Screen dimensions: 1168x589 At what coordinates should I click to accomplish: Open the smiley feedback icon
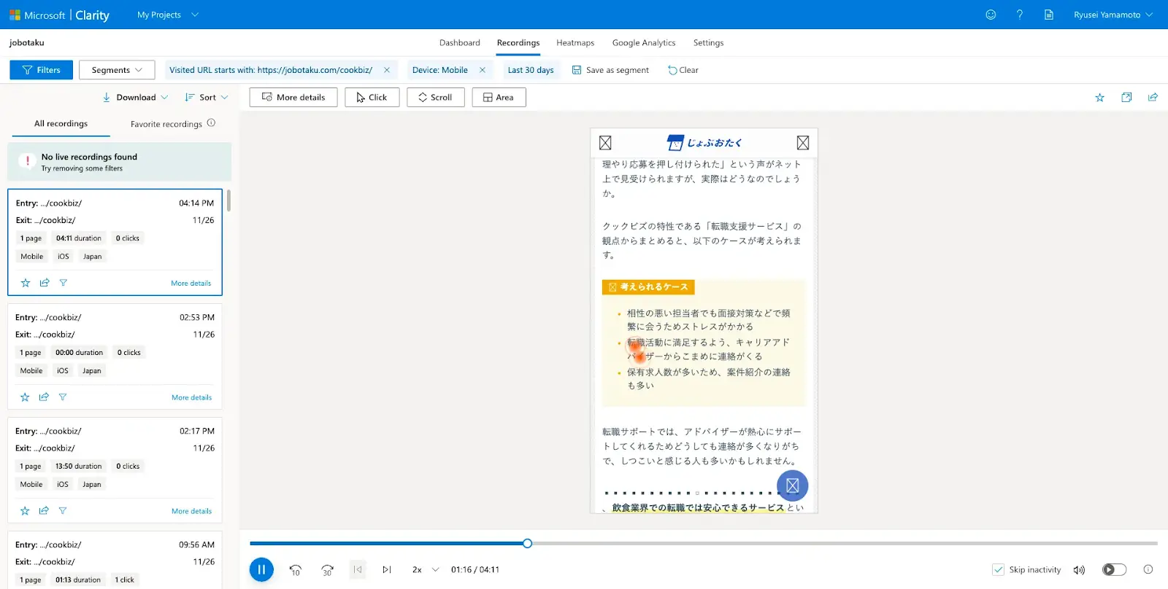pos(991,15)
